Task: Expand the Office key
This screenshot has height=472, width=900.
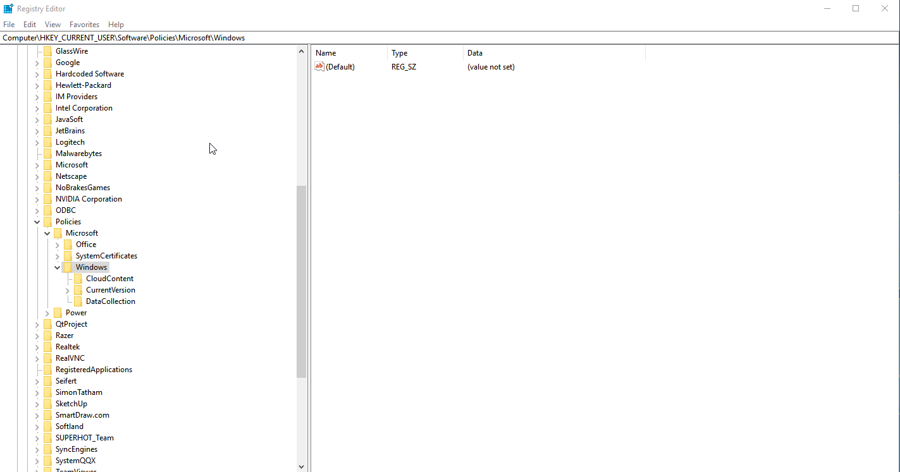Action: 58,245
